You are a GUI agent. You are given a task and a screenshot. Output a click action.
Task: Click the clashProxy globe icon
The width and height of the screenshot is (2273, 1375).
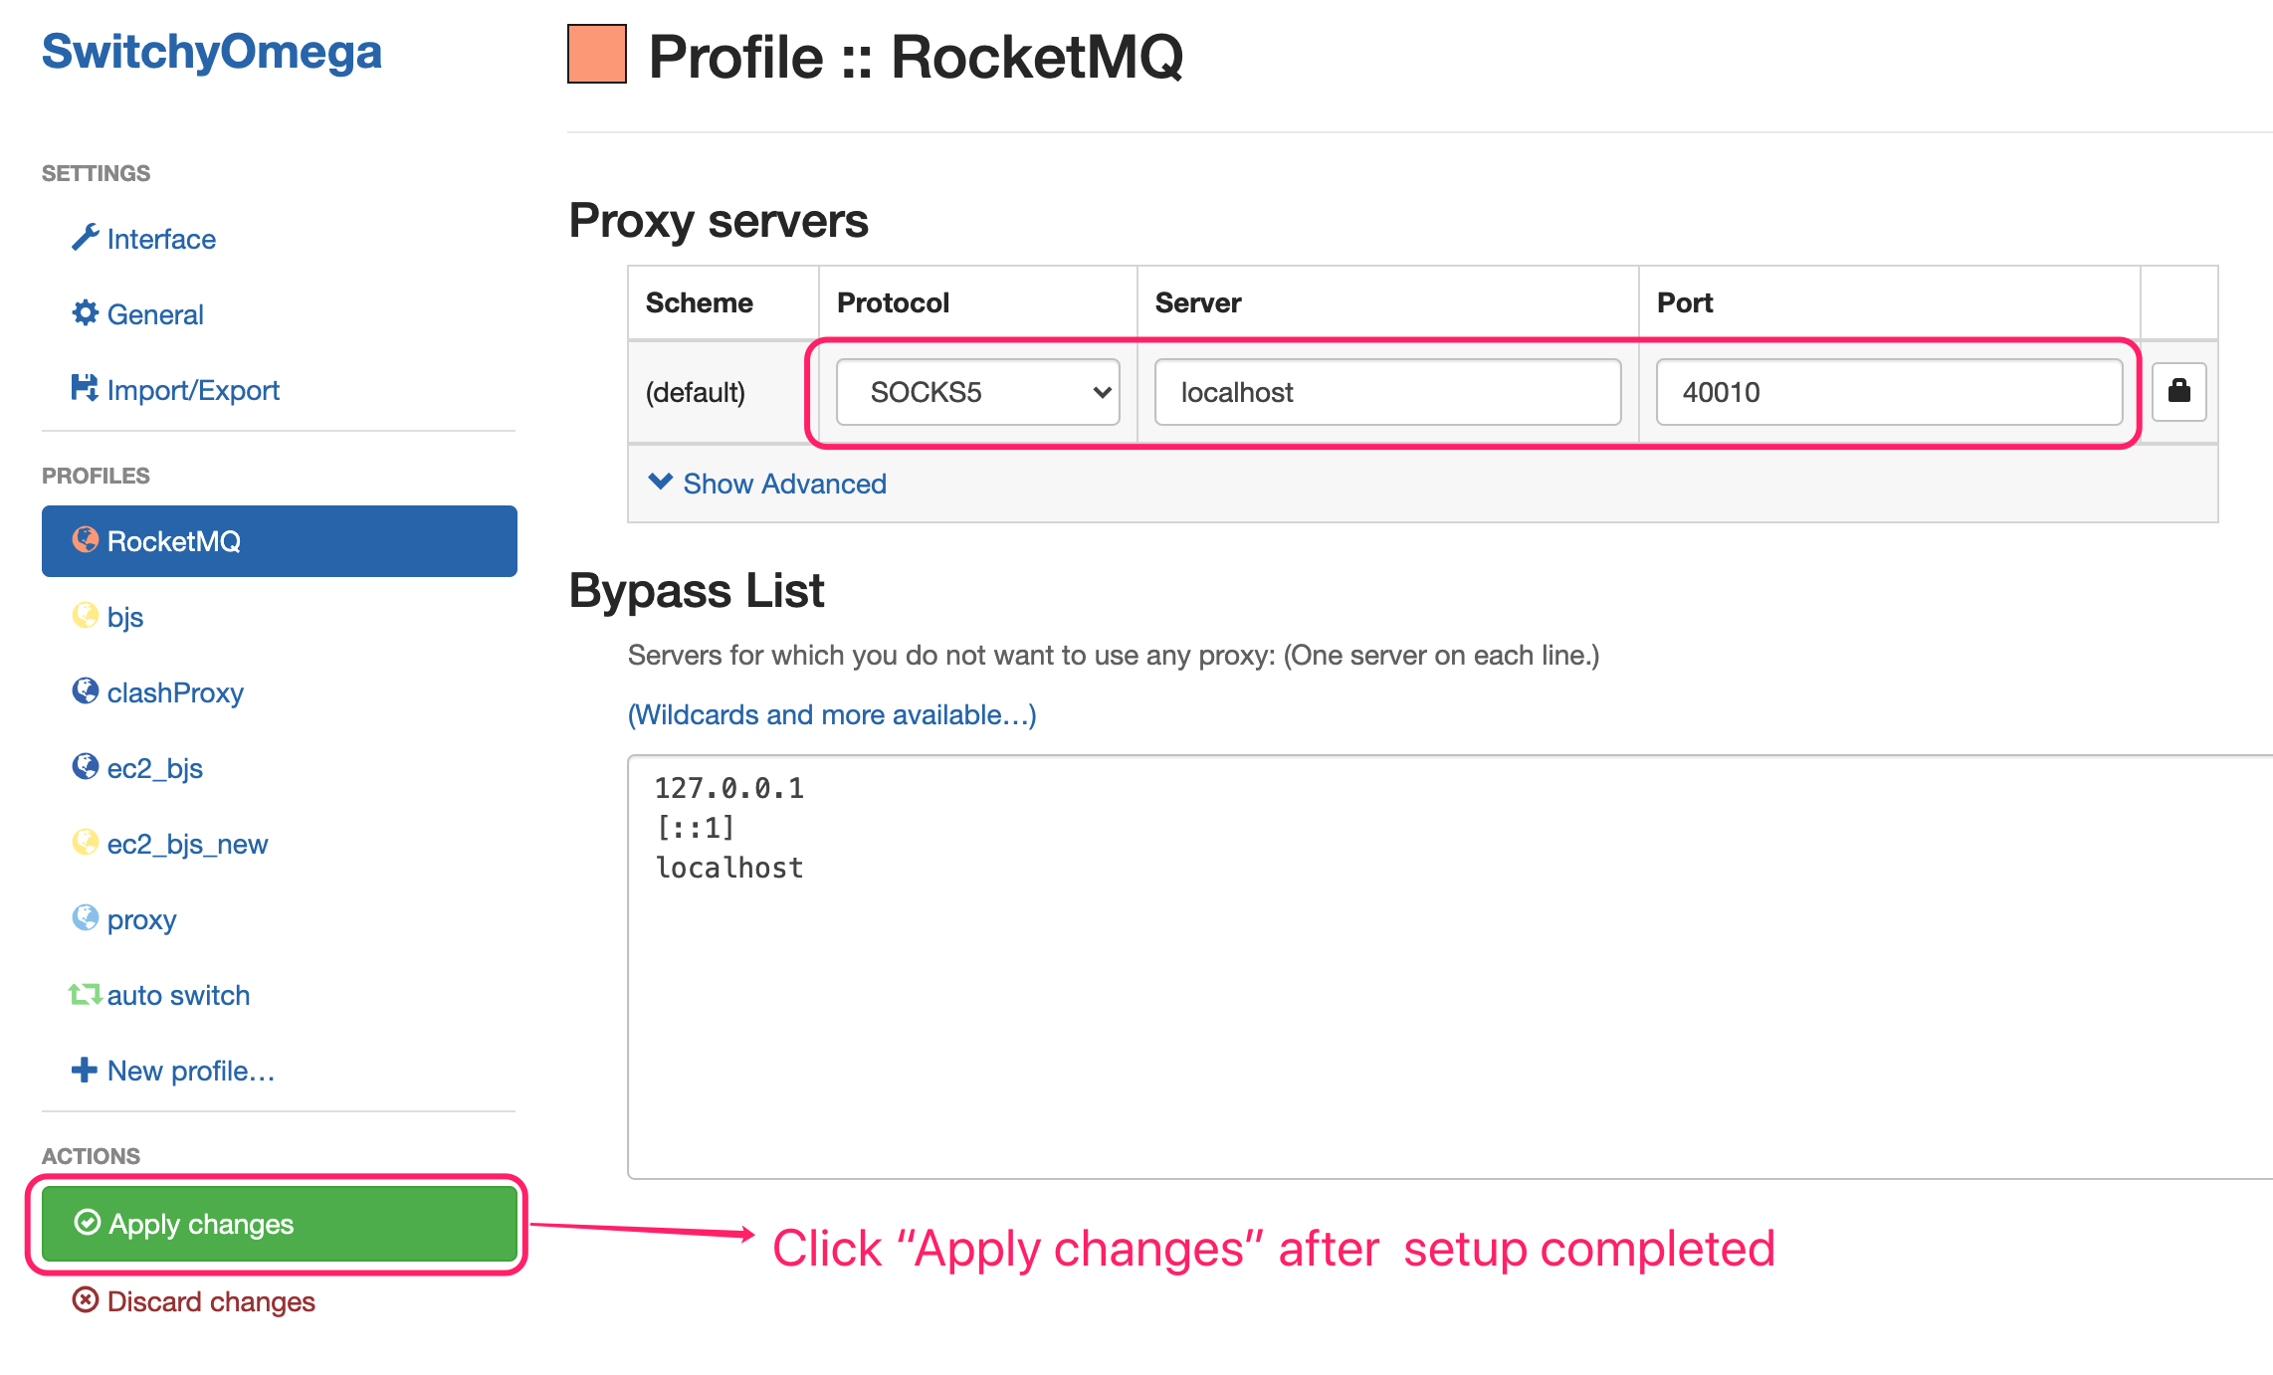(x=85, y=690)
